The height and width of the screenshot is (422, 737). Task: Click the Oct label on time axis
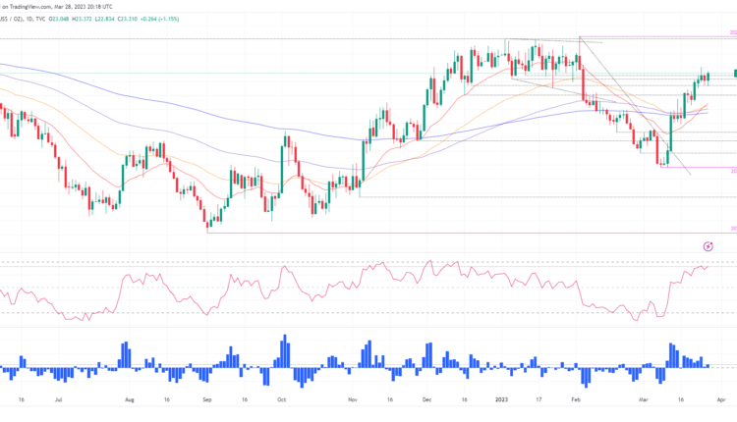[280, 400]
